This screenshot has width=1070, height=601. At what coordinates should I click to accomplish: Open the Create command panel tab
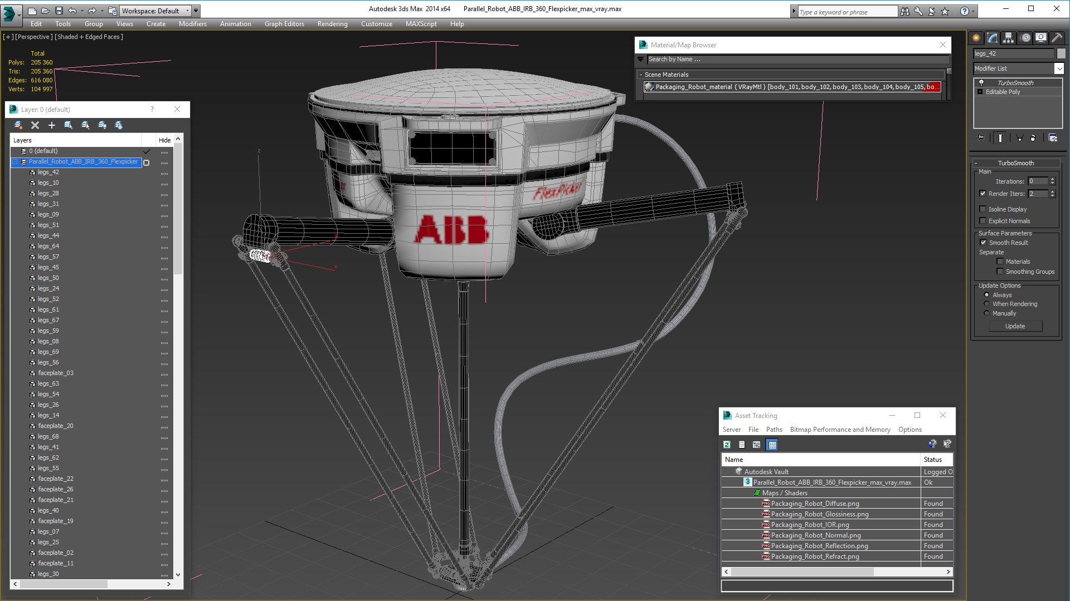pyautogui.click(x=976, y=38)
